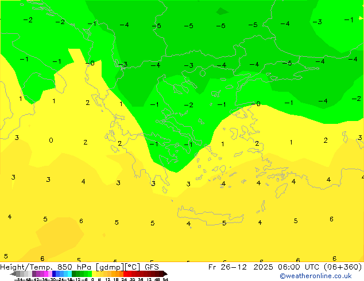The image size is (364, 281).
Task: Click the map's only unsigned 0 temperature value
Action: 51,140
